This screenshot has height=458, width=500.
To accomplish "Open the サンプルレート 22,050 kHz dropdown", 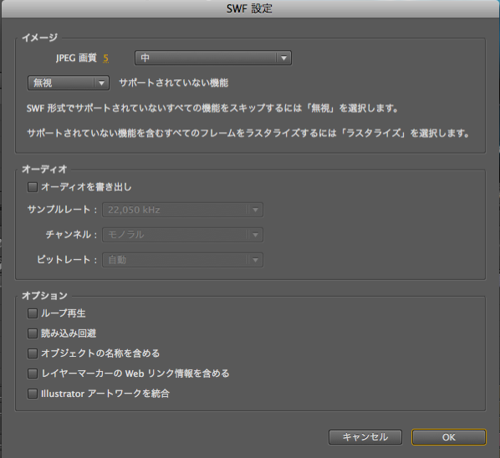I will click(182, 210).
